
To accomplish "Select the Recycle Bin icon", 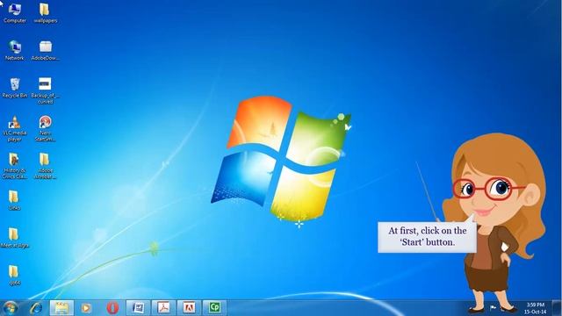I will pos(15,88).
